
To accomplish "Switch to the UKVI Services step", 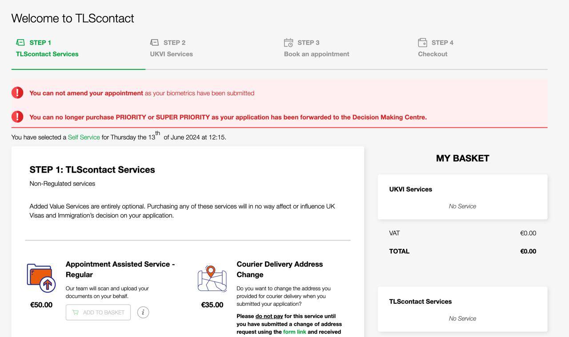I will click(171, 54).
